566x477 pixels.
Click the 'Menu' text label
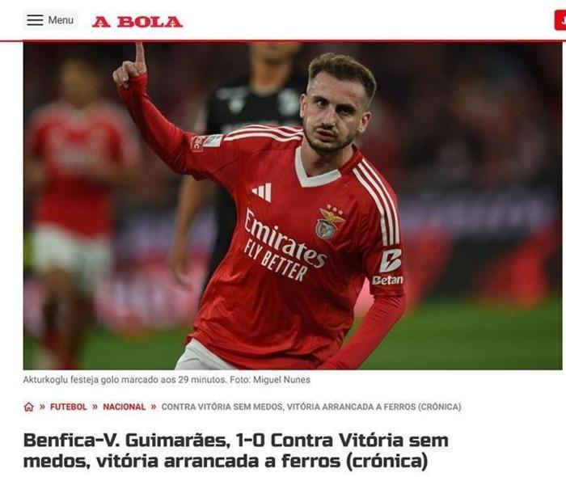(61, 20)
